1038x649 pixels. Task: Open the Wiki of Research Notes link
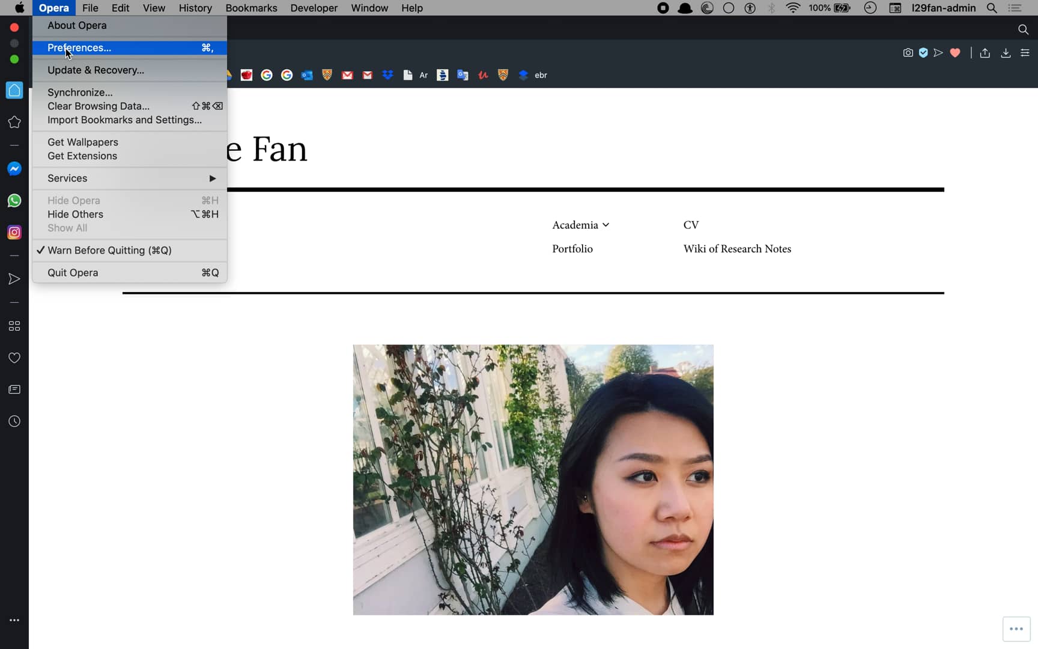(737, 249)
